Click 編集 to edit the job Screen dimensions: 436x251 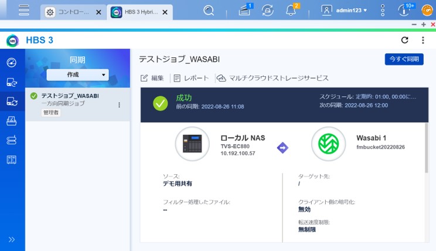152,78
